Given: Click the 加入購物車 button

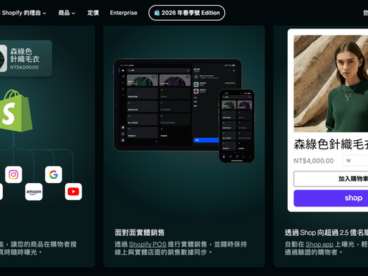Looking at the screenshot, I should 331,179.
